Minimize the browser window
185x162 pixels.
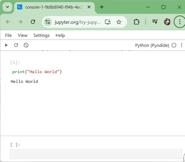[x=148, y=7]
